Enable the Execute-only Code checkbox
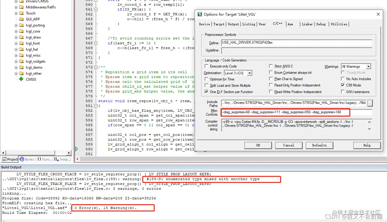Viewport: 387px width, 222px height. tap(206, 66)
